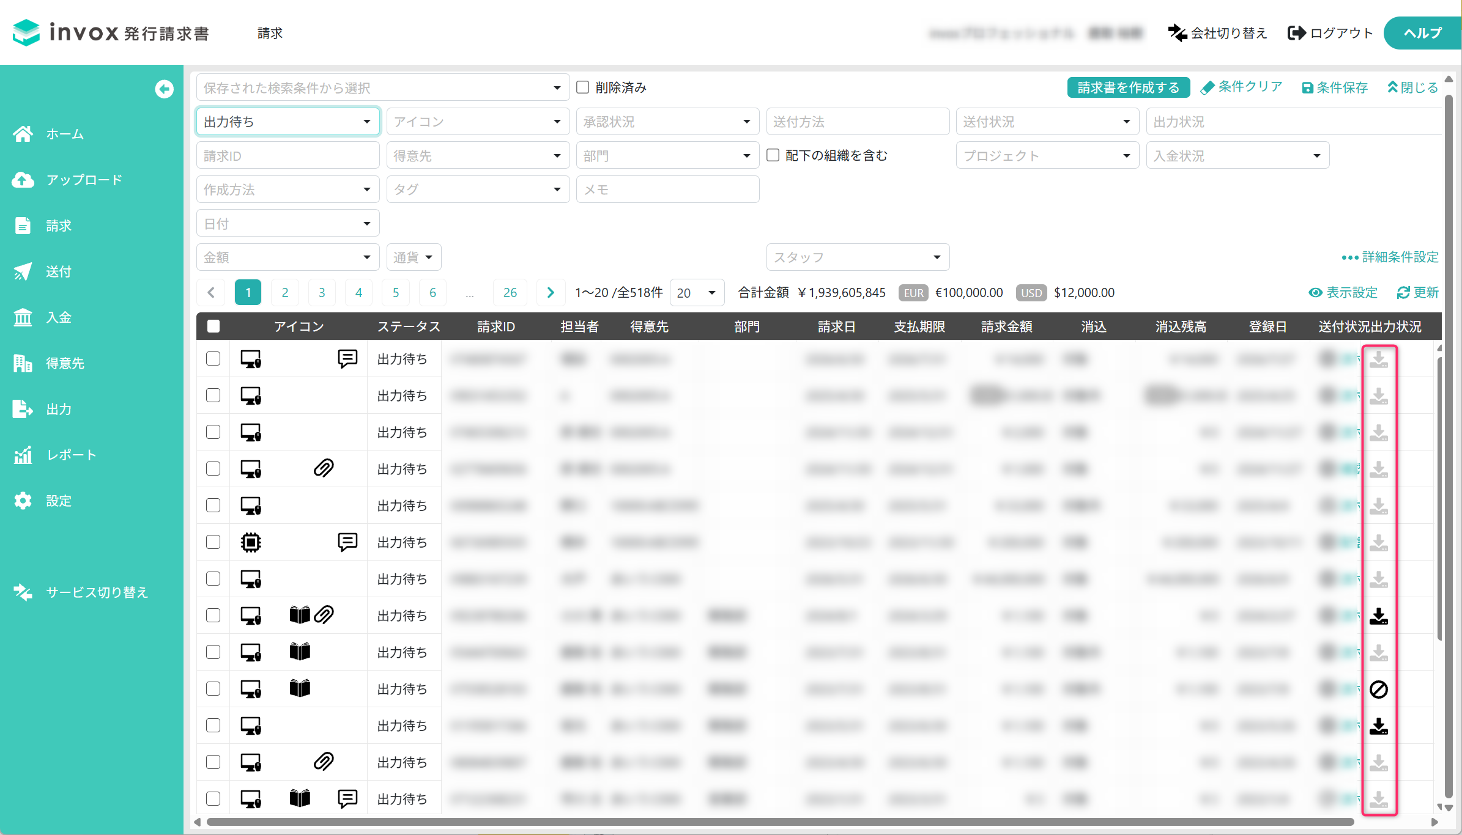Open ホーム in the sidebar
1462x835 pixels.
pos(48,134)
